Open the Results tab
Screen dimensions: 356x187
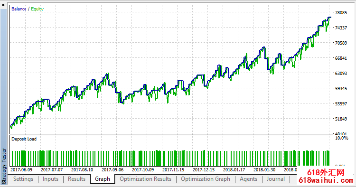pos(76,179)
